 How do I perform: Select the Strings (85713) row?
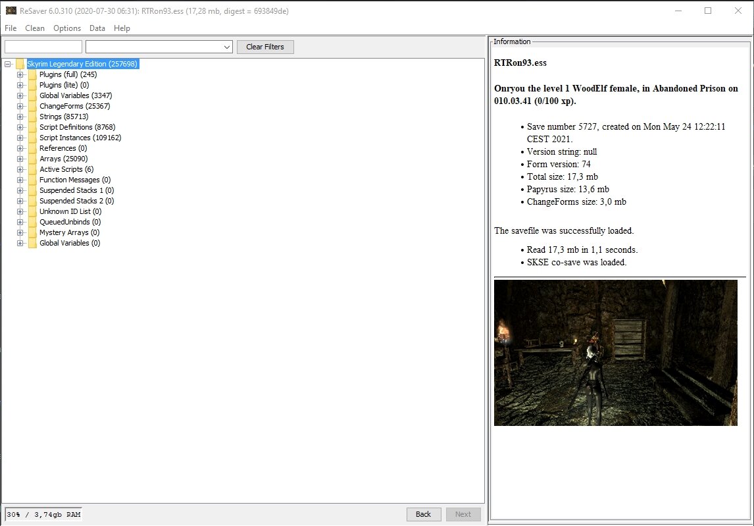coord(64,117)
